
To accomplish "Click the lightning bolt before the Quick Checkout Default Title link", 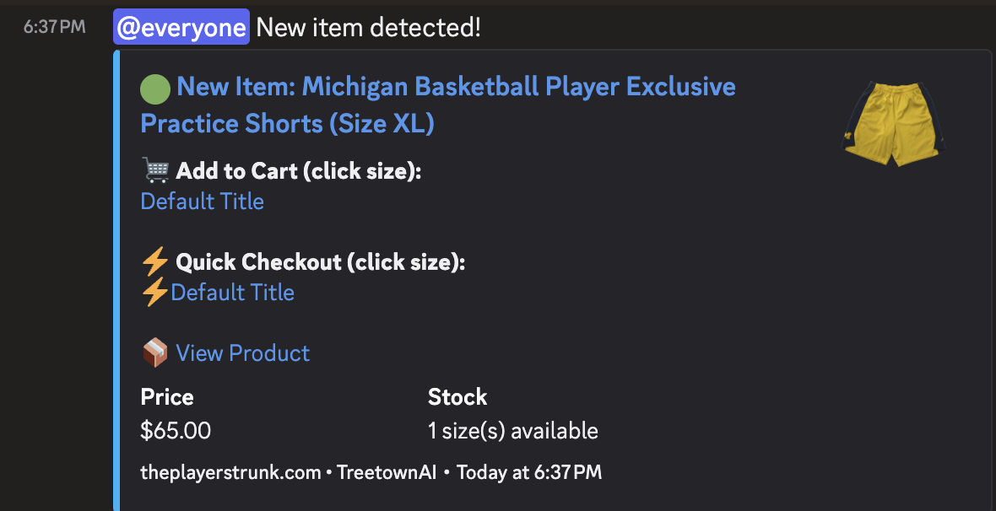I will point(155,293).
